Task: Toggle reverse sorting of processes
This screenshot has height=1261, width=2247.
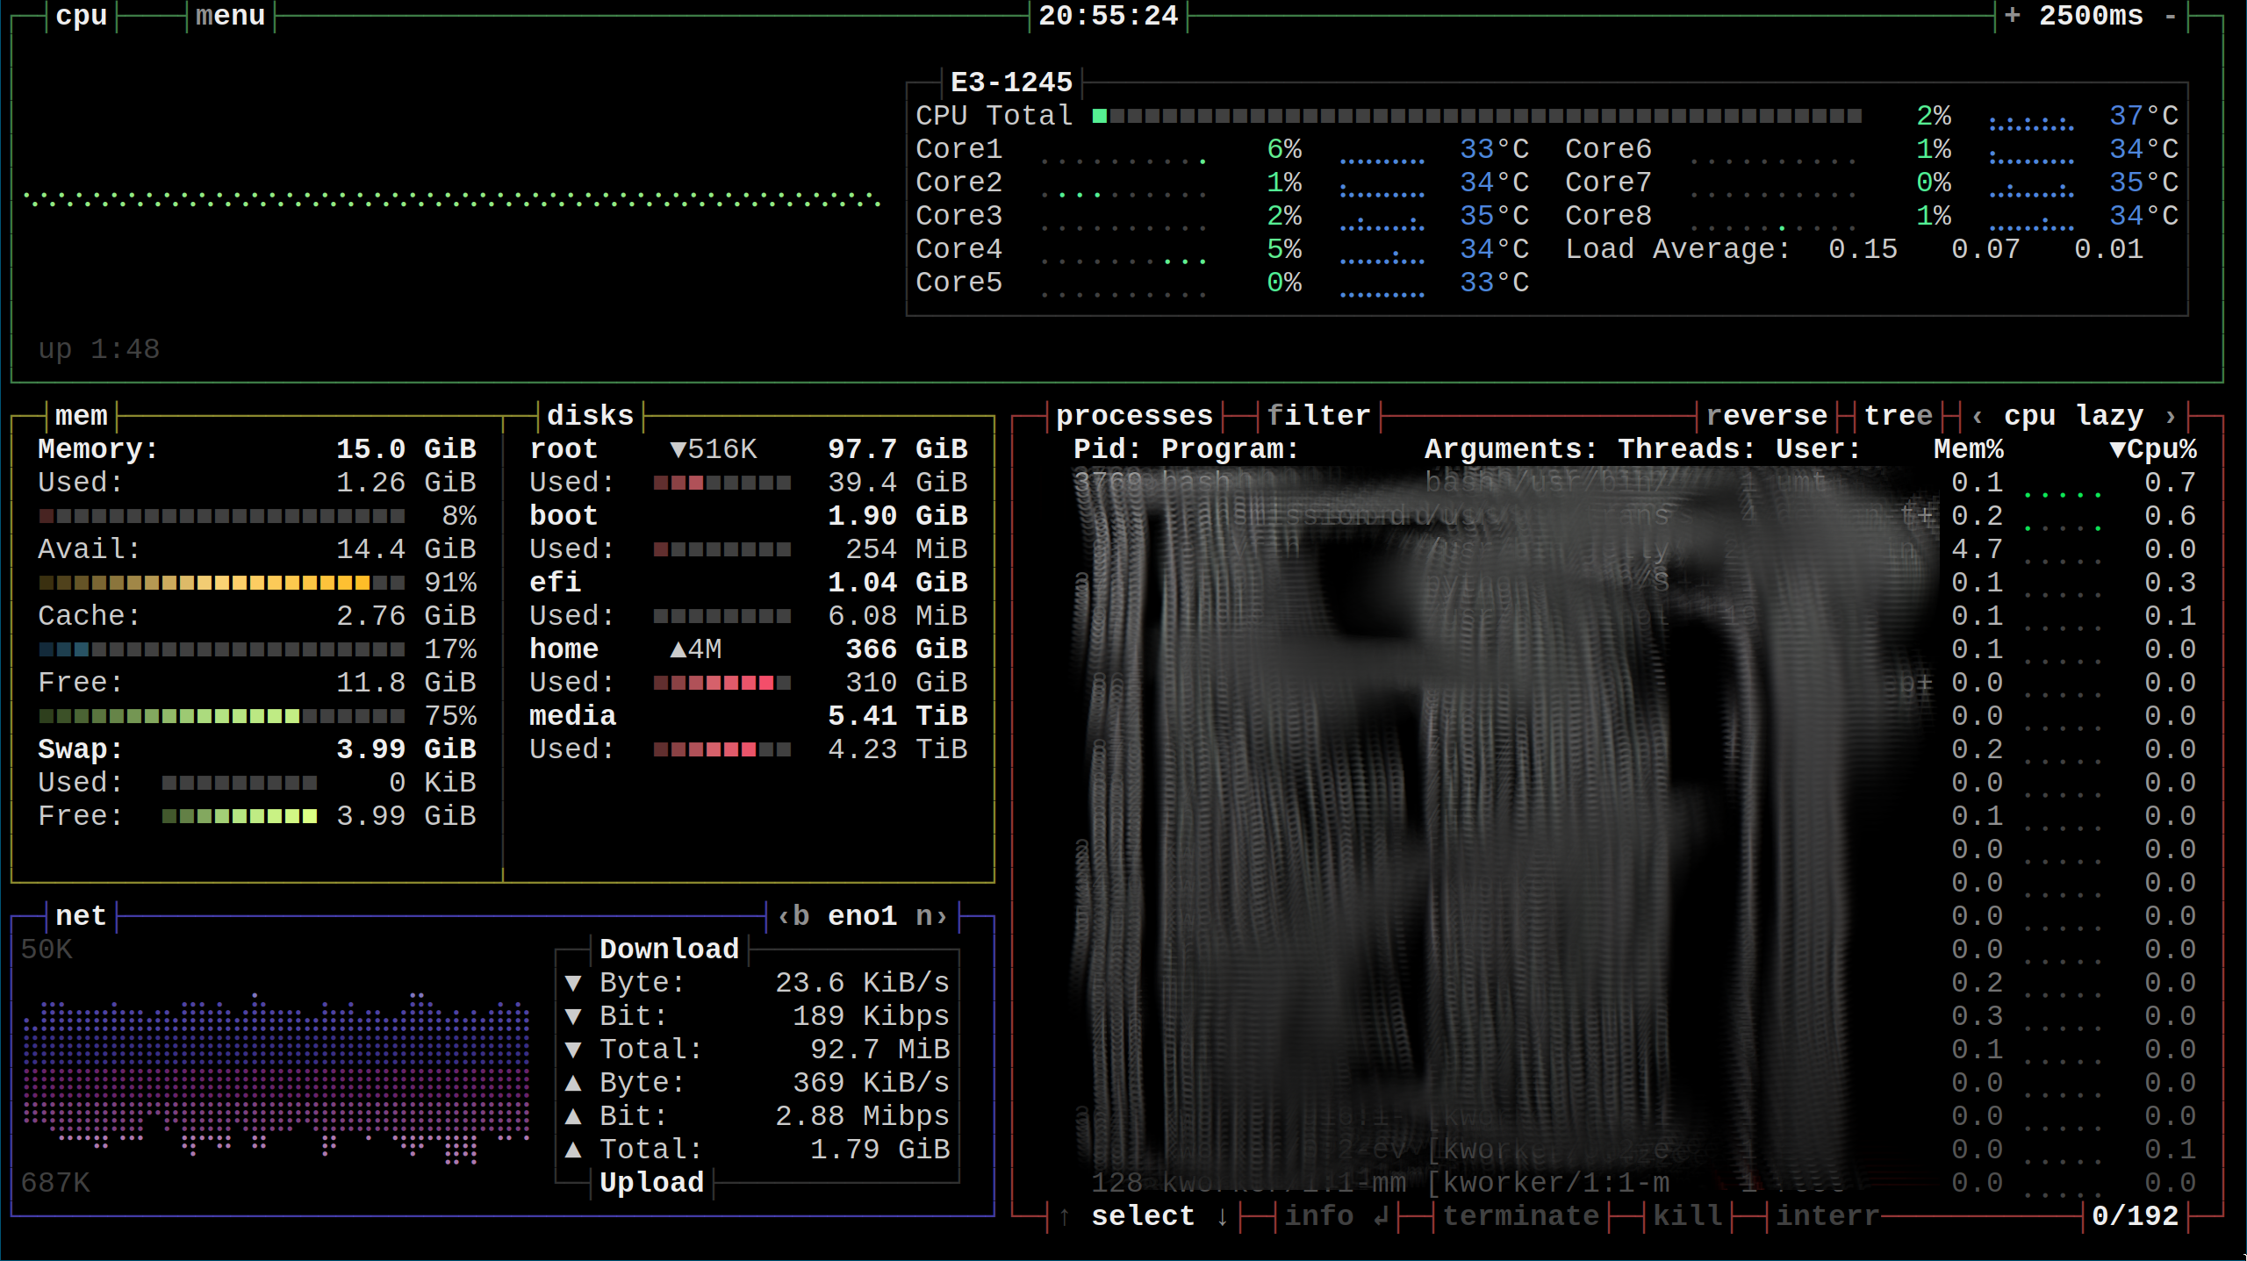Action: click(x=1767, y=416)
